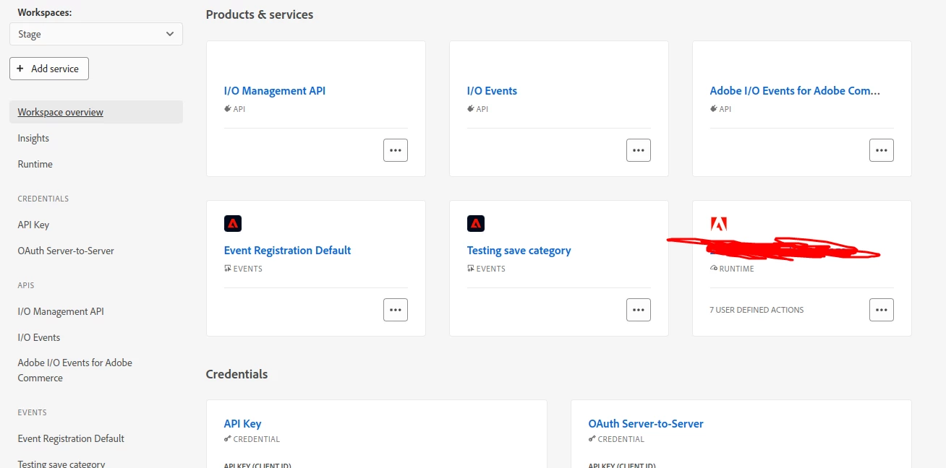Select Workspace overview in the sidebar
The image size is (946, 468).
[96, 112]
